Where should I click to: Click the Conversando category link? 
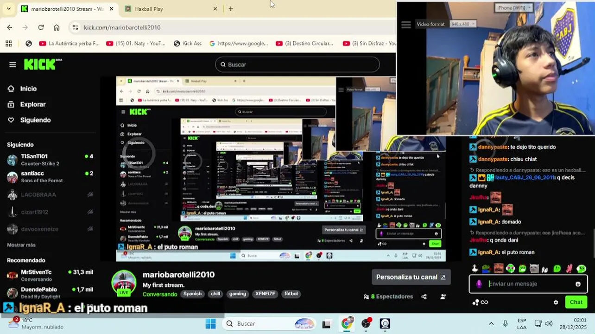160,294
